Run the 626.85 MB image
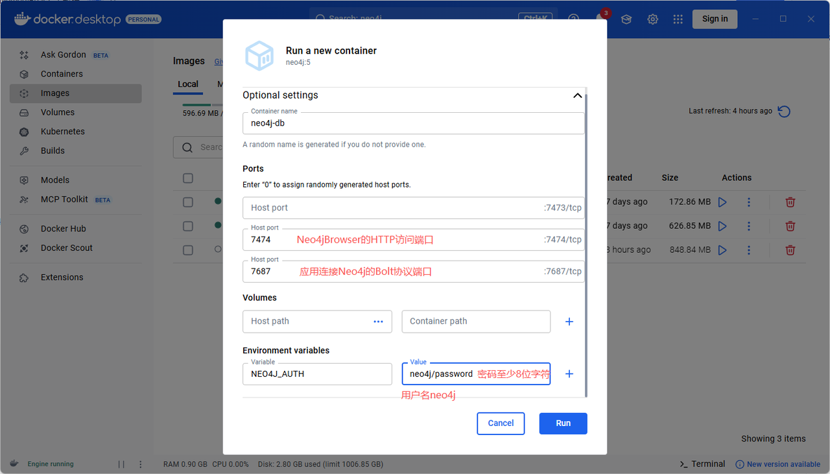The height and width of the screenshot is (474, 830). [722, 226]
